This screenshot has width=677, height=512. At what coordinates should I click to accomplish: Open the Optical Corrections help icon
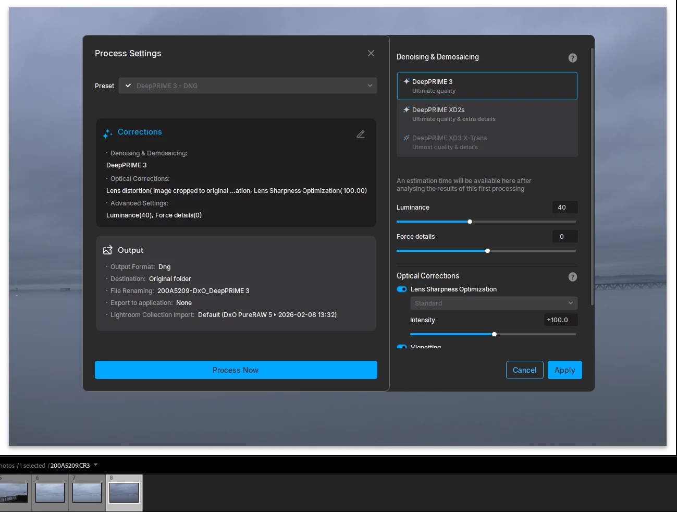coord(572,277)
